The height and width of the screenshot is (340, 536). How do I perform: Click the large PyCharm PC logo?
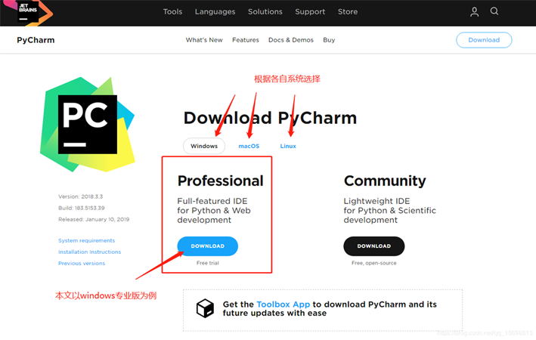(88, 125)
